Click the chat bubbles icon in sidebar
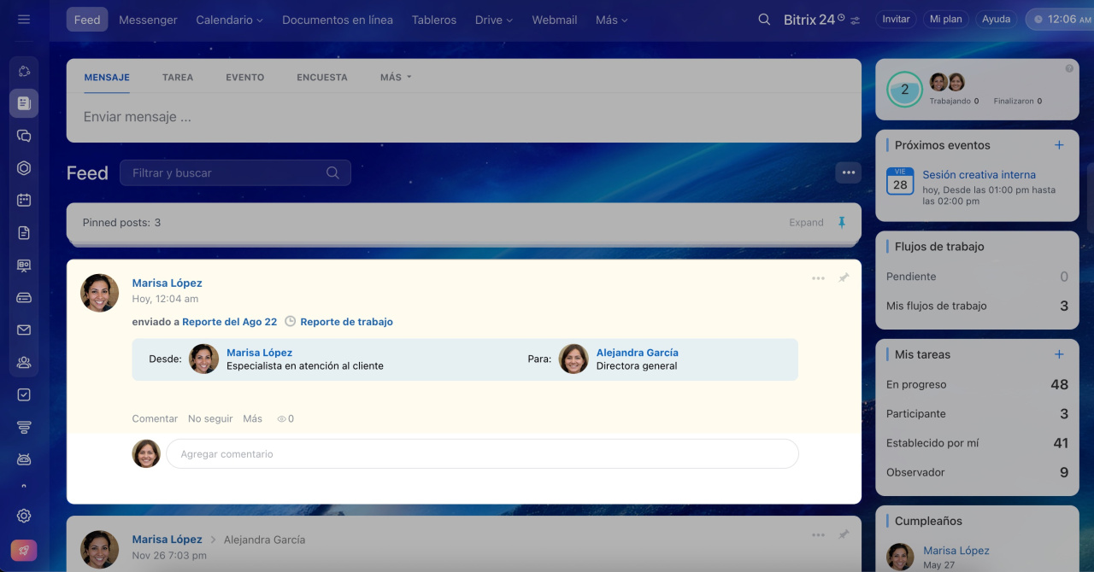 click(24, 135)
